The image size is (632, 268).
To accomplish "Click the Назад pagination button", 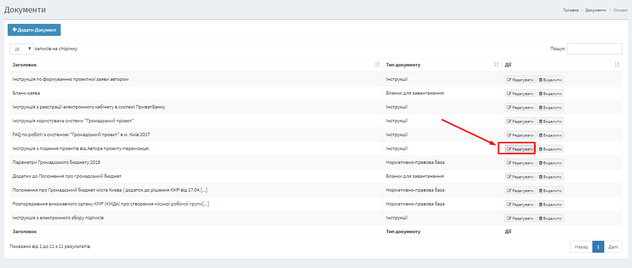I will click(x=581, y=247).
